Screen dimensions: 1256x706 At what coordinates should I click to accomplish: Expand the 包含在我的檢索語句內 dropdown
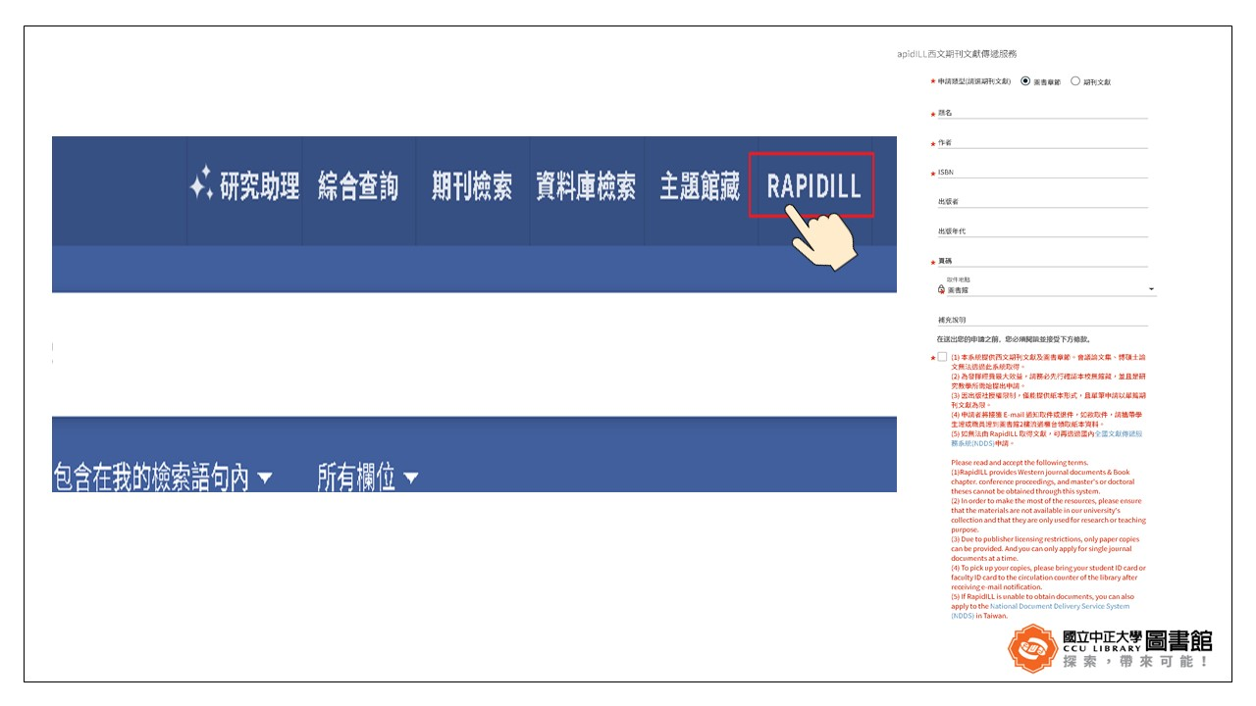[163, 478]
